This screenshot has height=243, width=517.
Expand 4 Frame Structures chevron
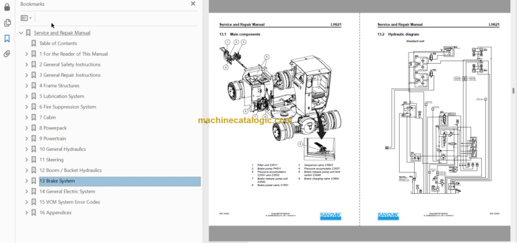tap(27, 85)
